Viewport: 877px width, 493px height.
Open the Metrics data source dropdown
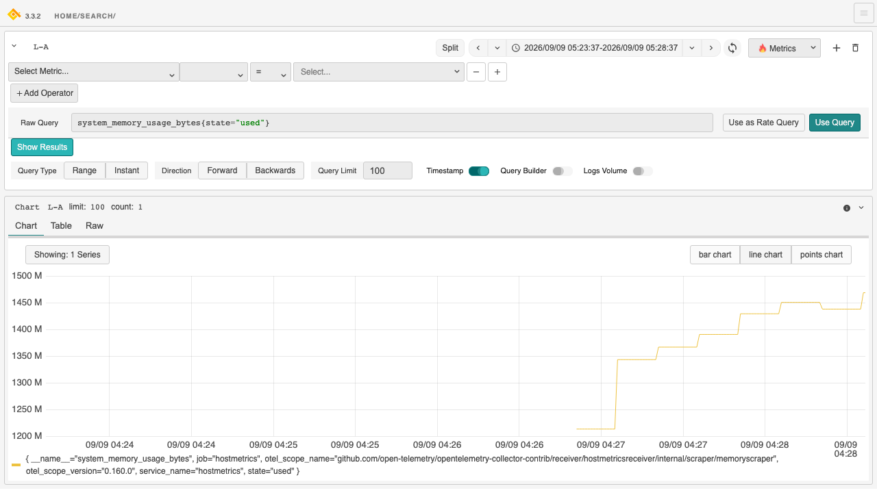(785, 48)
